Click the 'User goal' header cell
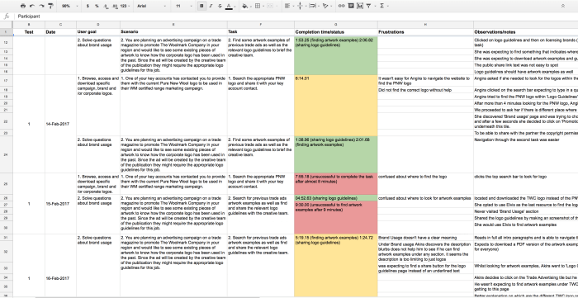Image resolution: width=578 pixels, height=298 pixels. (98, 32)
